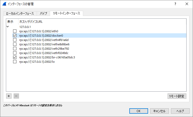Screen dimensions: 193x117
Task: Click the minus icon to remove remote host
Action: point(16,96)
